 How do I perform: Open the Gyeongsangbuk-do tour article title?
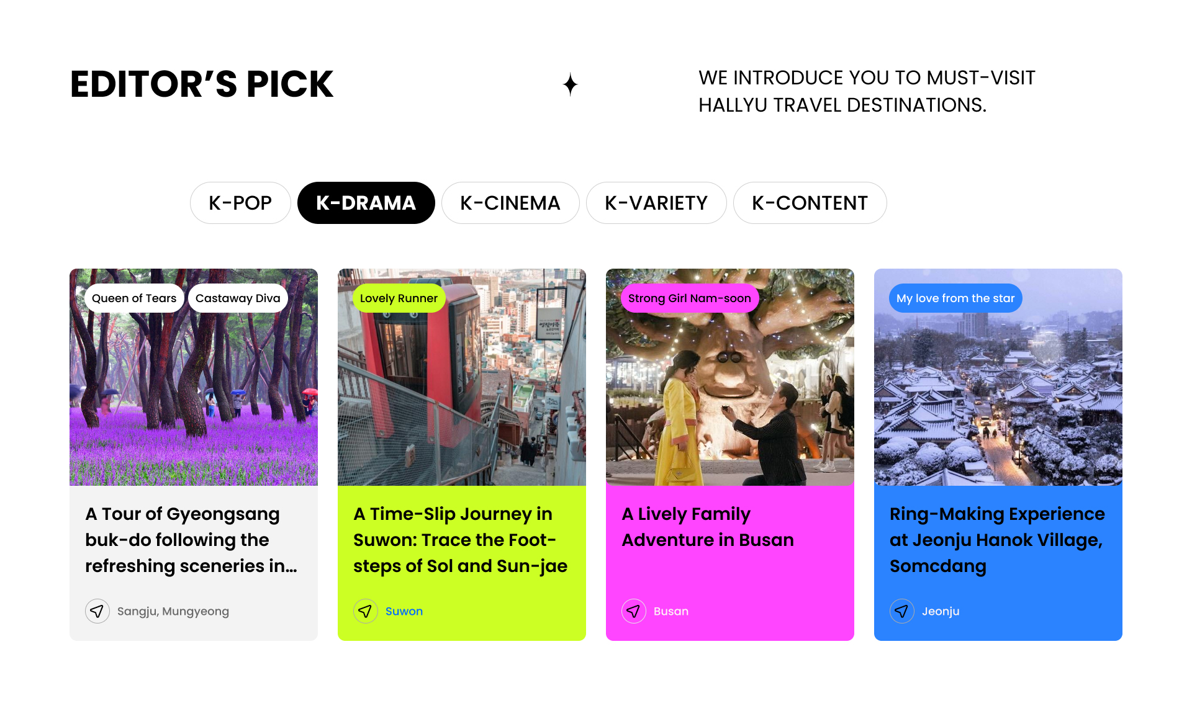[x=191, y=540]
